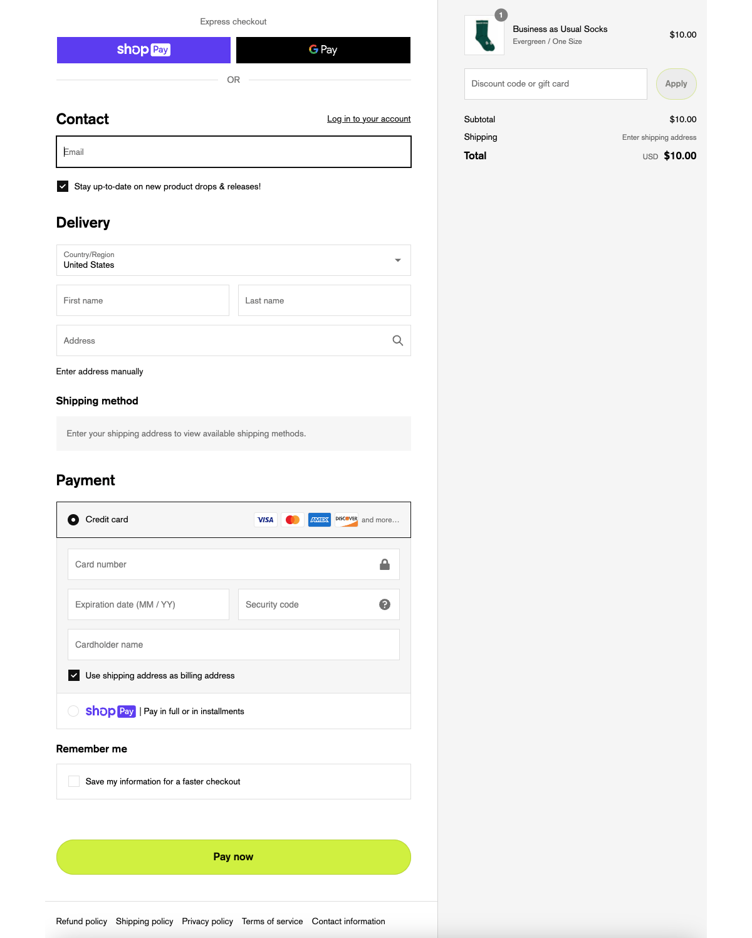
Task: Click the Credit card payment radio button
Action: click(x=74, y=519)
